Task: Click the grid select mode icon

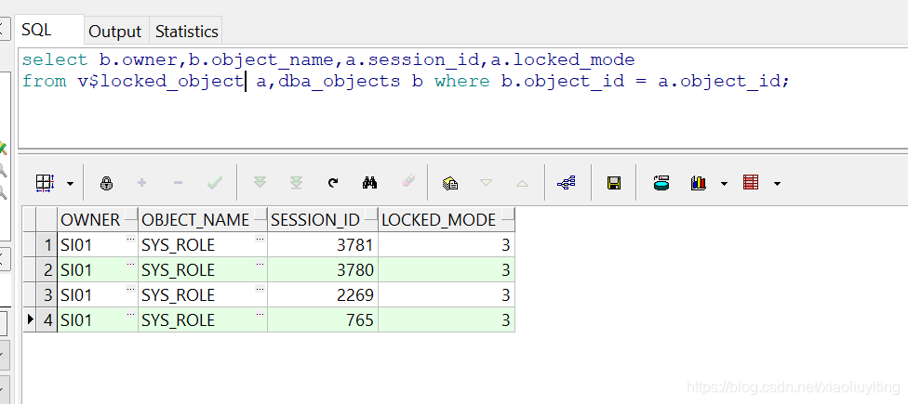Action: tap(46, 183)
